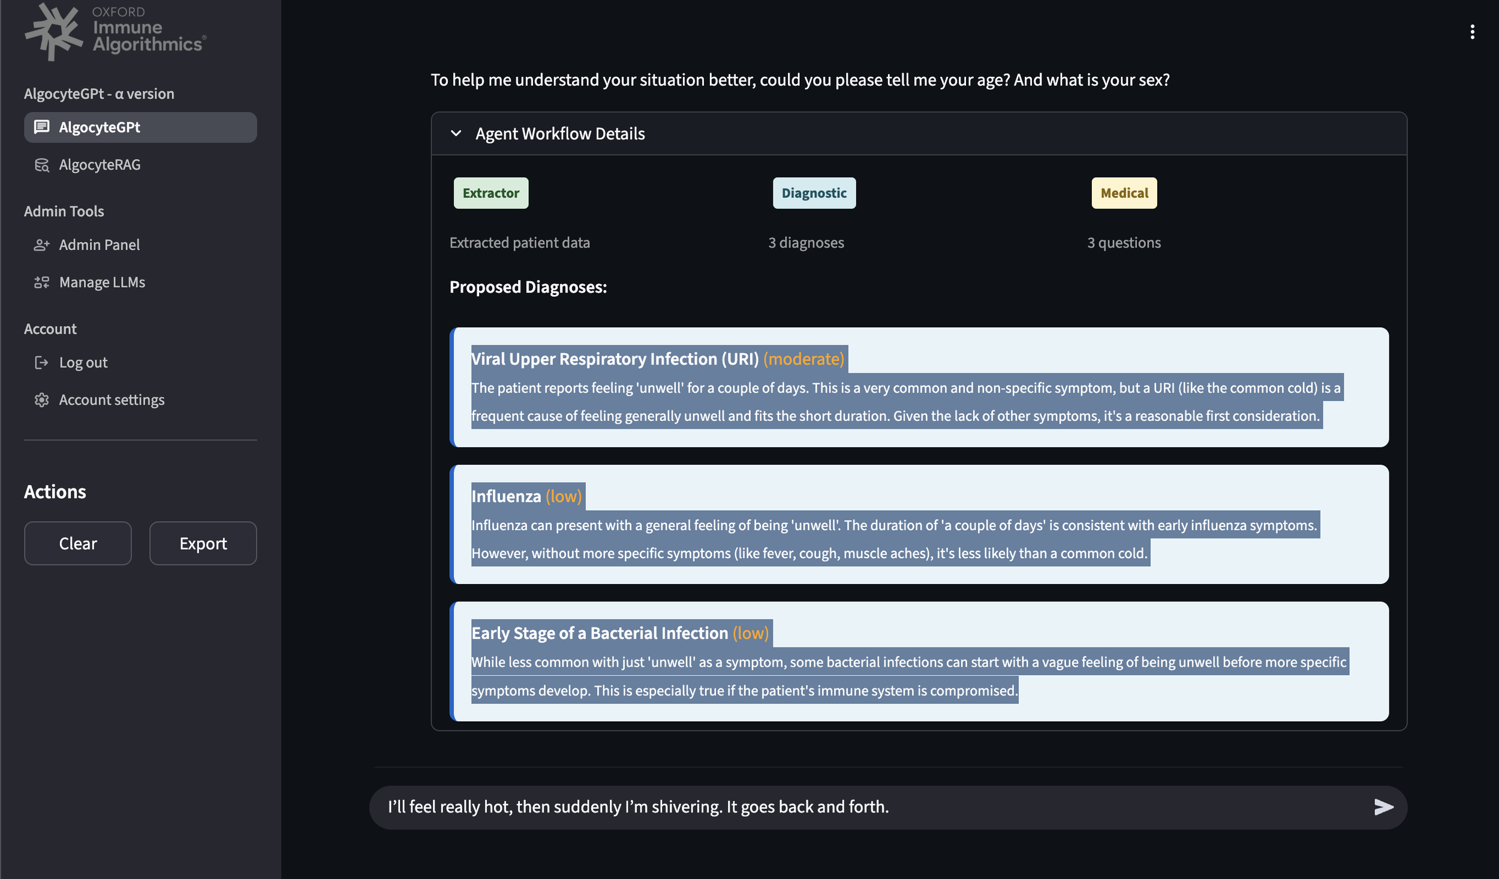Go to Account settings

tap(112, 400)
